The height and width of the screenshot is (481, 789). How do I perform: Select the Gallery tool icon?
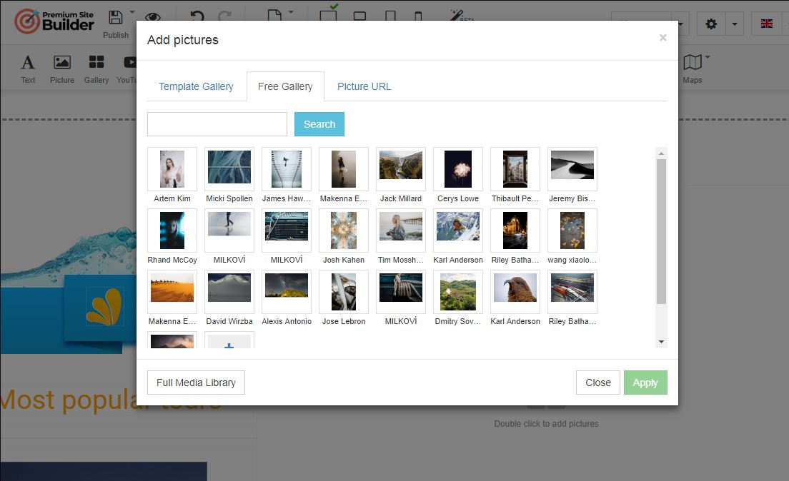coord(96,62)
